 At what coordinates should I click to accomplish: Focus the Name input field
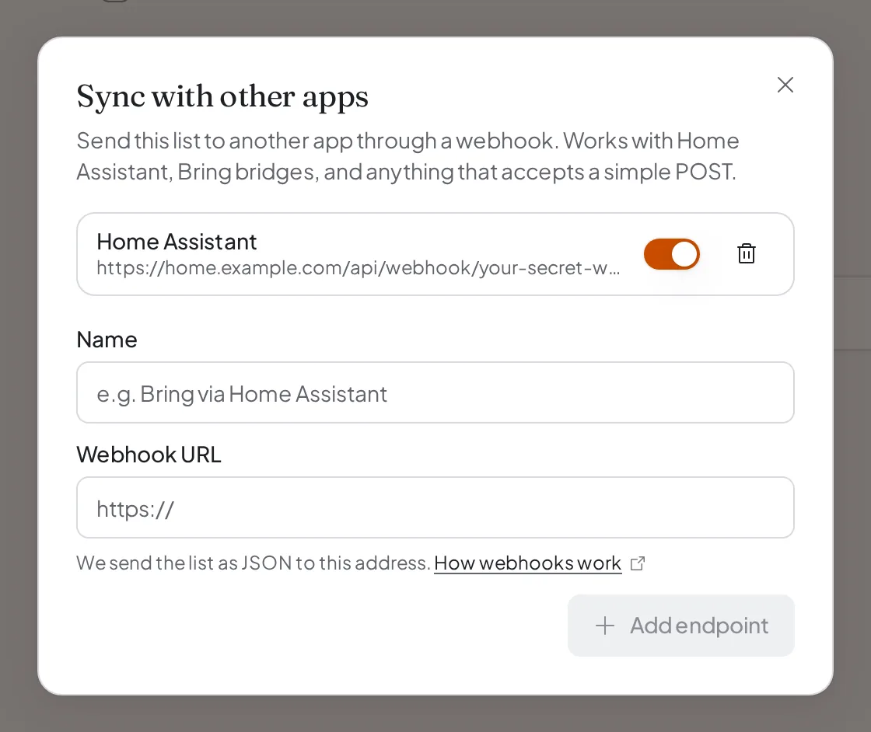435,393
